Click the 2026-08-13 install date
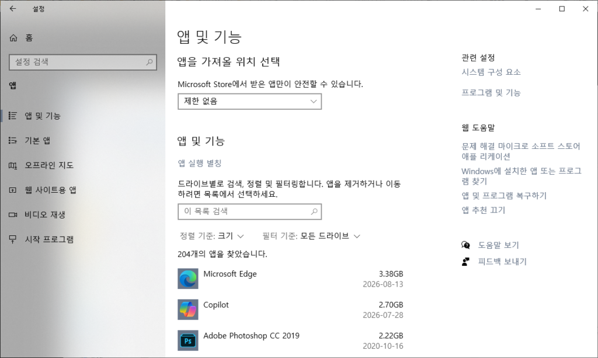 pyautogui.click(x=383, y=284)
